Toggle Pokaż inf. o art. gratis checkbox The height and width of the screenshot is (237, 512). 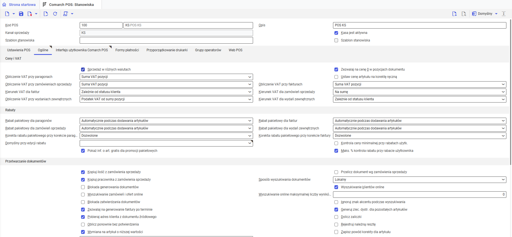(83, 151)
